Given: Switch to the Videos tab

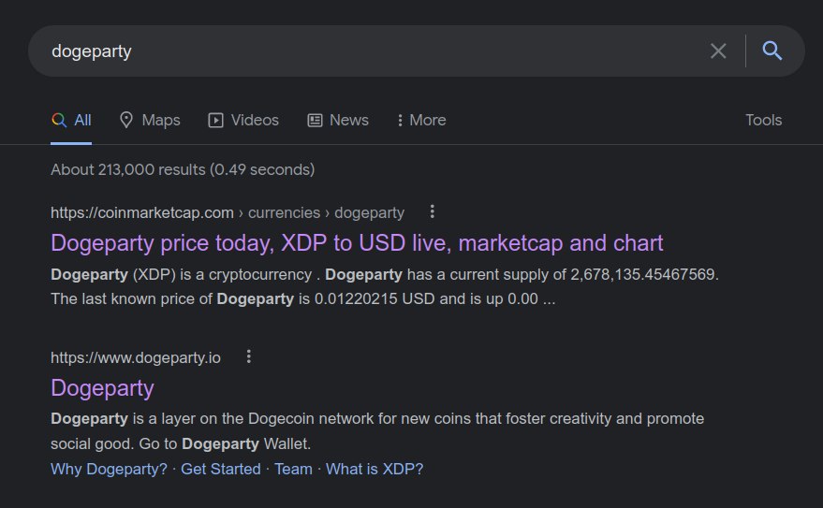Looking at the screenshot, I should click(x=243, y=120).
